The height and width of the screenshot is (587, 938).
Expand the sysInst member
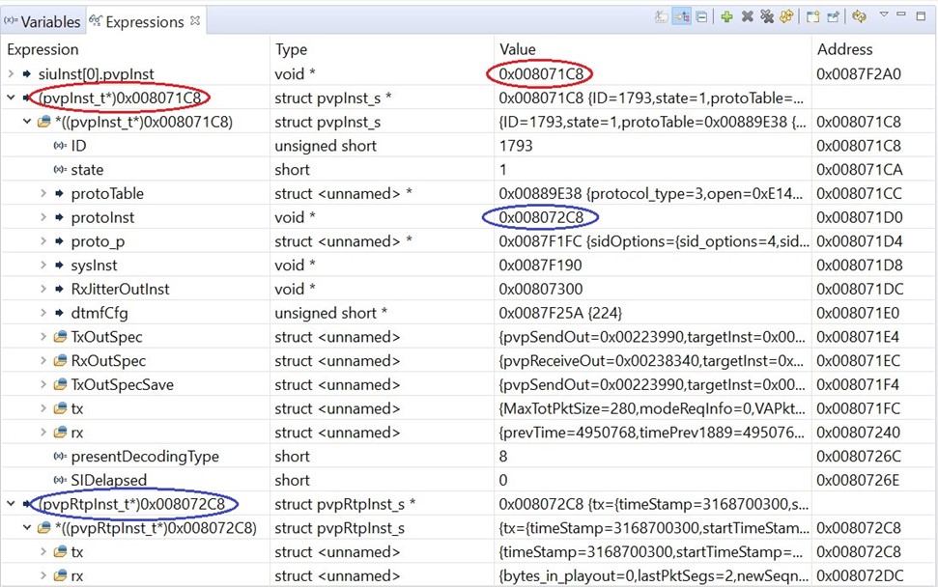[x=43, y=265]
